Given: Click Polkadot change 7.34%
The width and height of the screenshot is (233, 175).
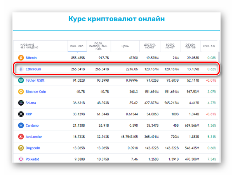Looking at the screenshot, I should click(x=212, y=159).
